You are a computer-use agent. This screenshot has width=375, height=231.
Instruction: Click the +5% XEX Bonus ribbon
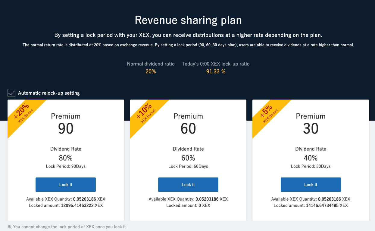(268, 113)
